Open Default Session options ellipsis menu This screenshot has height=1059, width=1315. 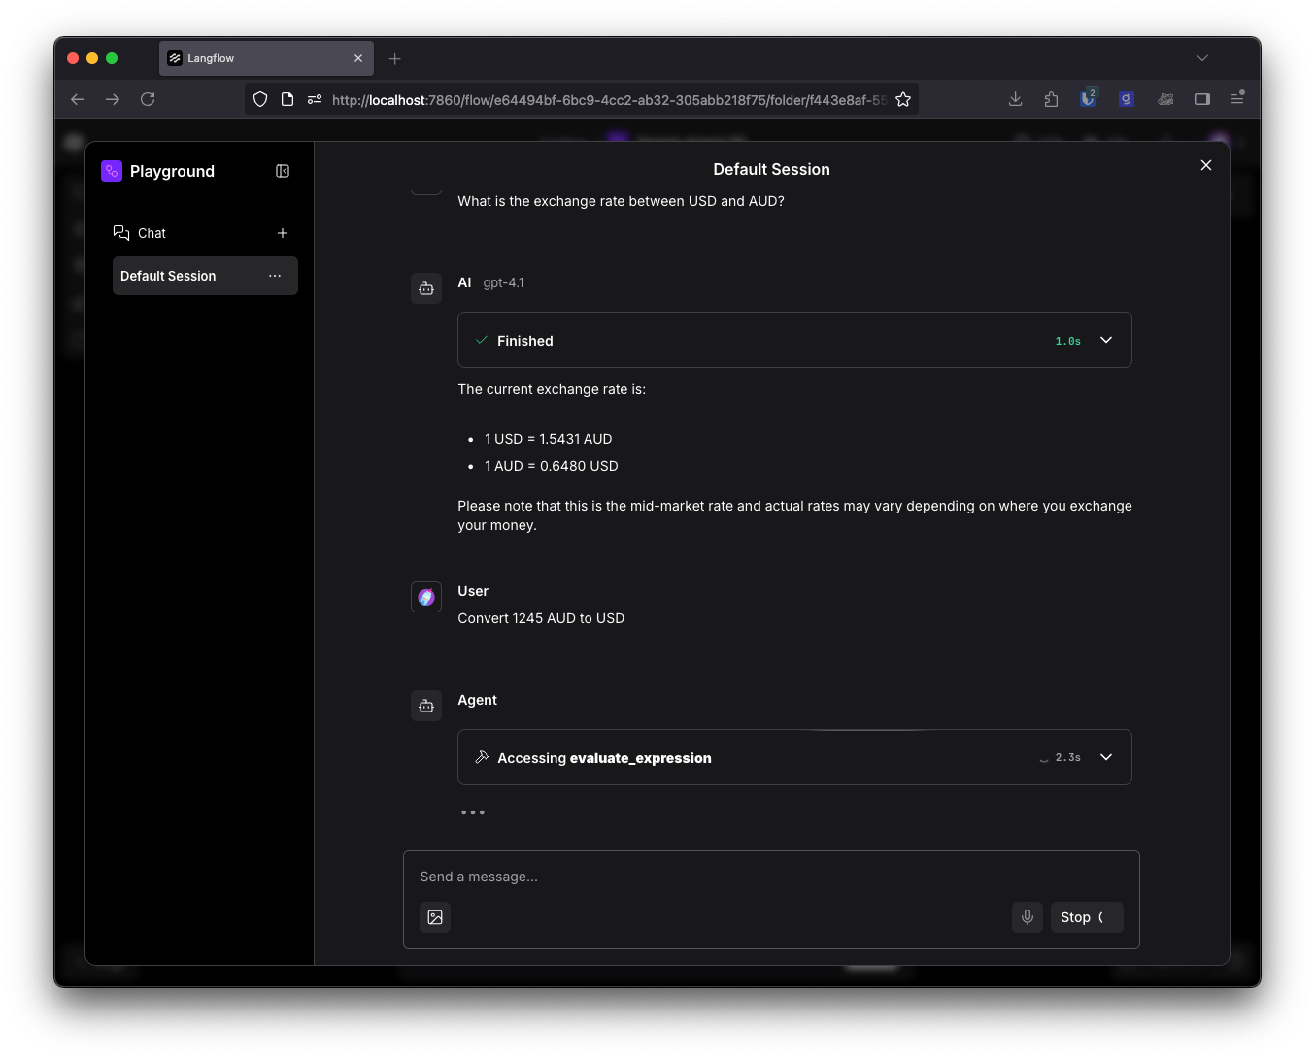click(275, 276)
